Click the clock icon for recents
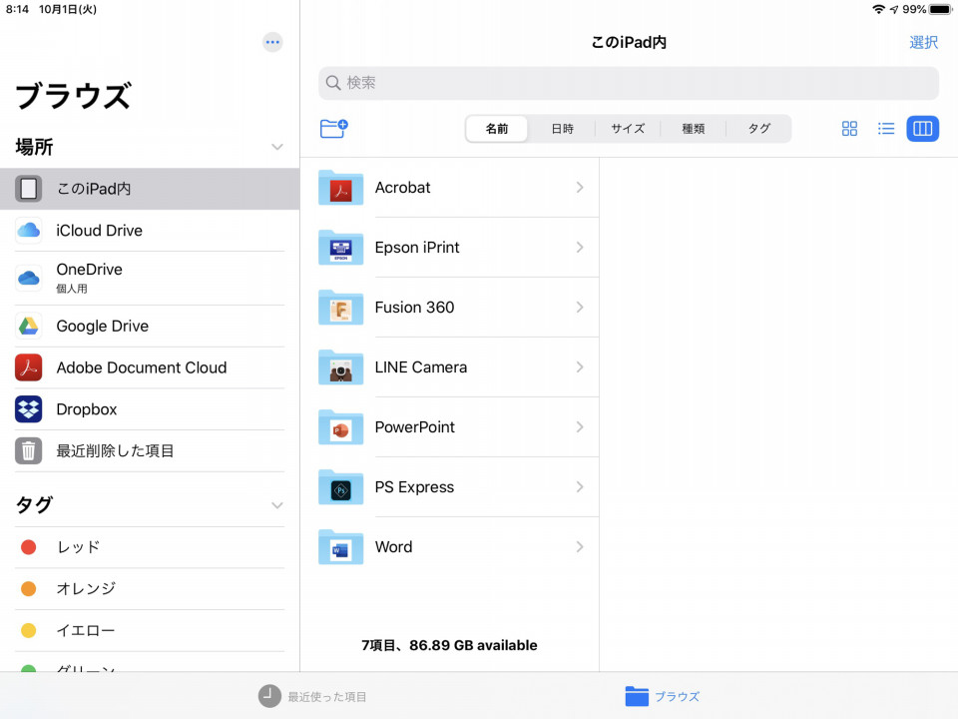Viewport: 958px width, 719px height. coord(269,696)
